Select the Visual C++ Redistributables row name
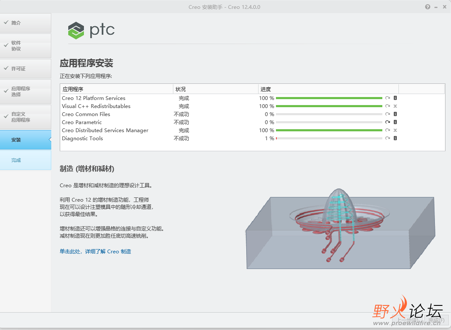 tap(96, 106)
